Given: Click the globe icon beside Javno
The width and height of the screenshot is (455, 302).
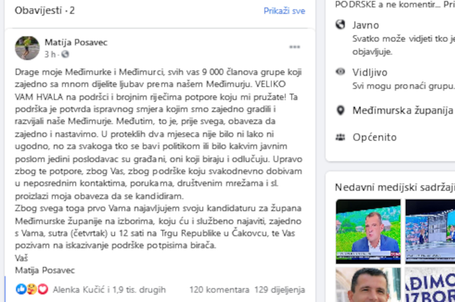Looking at the screenshot, I should tap(340, 25).
